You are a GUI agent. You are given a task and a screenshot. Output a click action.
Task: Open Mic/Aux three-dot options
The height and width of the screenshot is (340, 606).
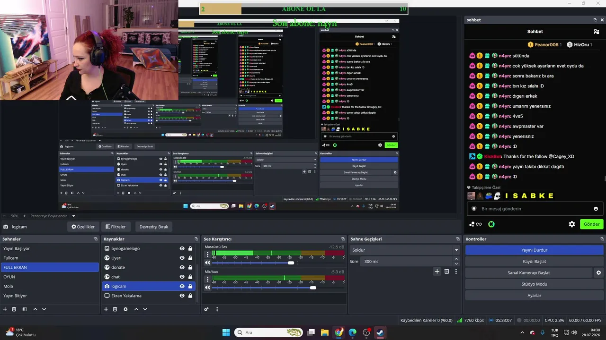(208, 279)
